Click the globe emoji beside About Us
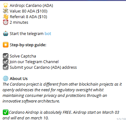This screenshot has height=120, width=126. 6,78
